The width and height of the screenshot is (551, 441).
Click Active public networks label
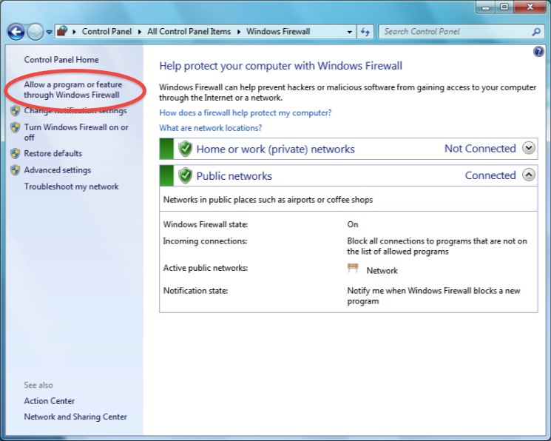tap(205, 268)
